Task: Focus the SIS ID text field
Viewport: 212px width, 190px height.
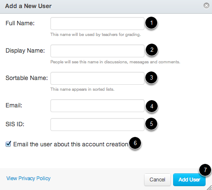Action: click(x=97, y=125)
